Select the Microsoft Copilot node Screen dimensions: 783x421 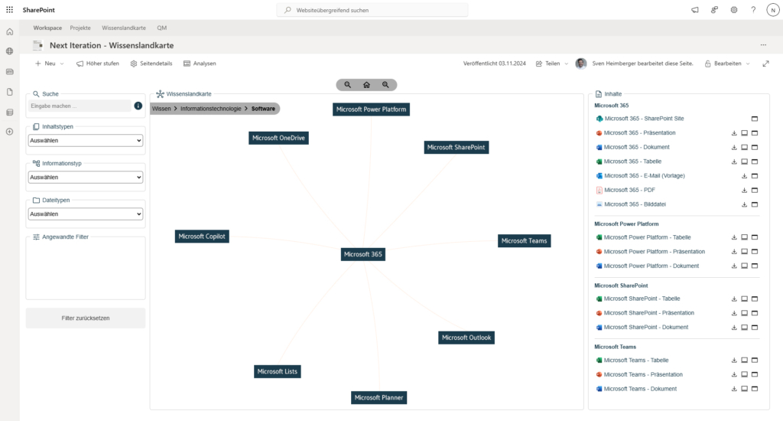pos(202,237)
